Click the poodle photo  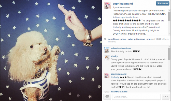pyautogui.click(x=51, y=50)
